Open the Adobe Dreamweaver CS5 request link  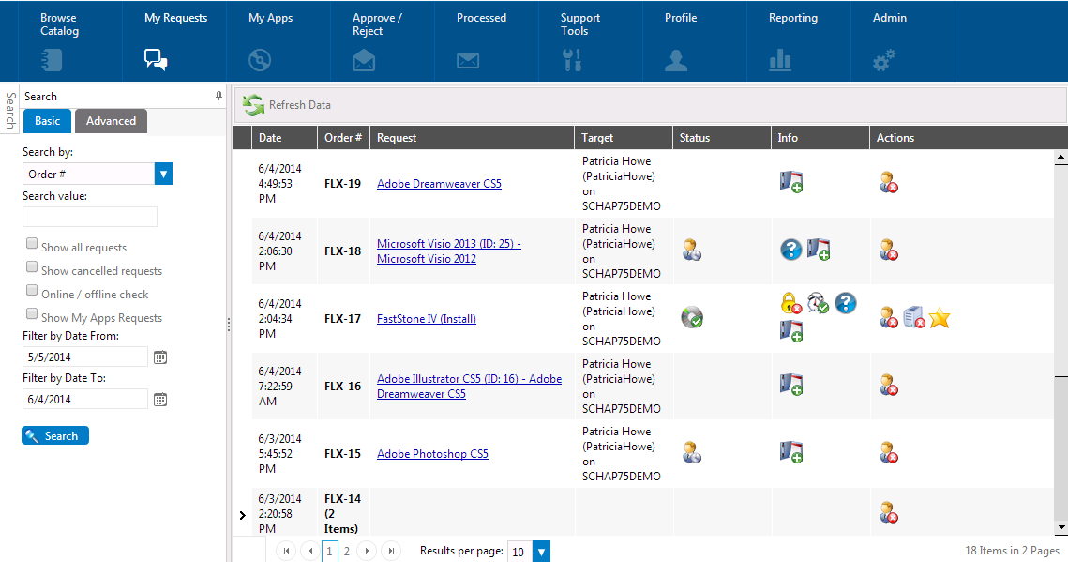(x=438, y=183)
